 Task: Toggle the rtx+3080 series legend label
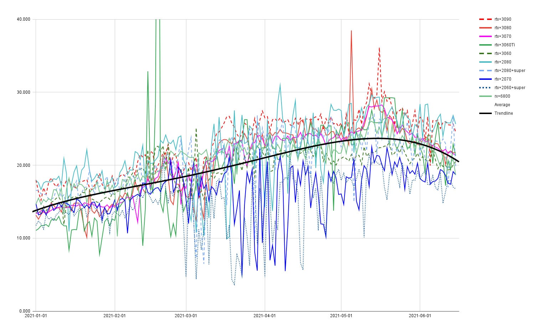(x=502, y=28)
